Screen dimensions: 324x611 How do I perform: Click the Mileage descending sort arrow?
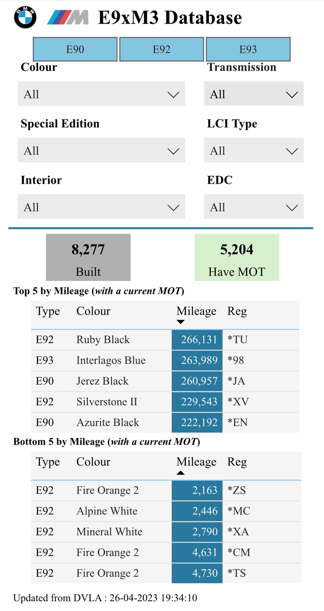tap(181, 322)
